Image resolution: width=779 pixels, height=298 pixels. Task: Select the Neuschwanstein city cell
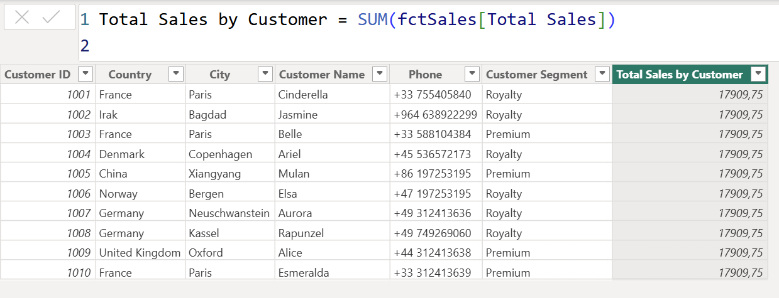(x=229, y=213)
